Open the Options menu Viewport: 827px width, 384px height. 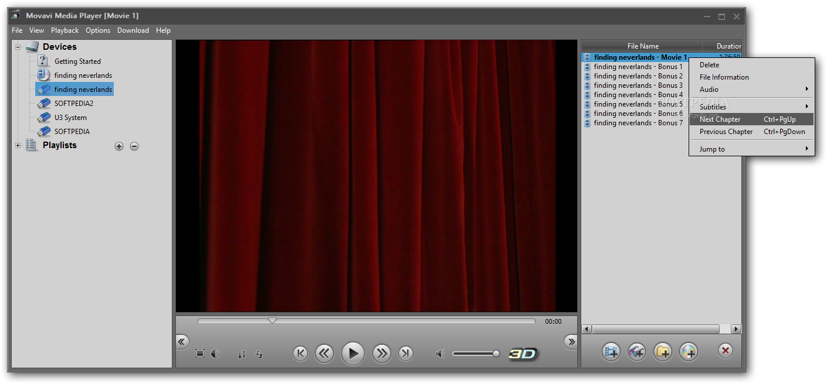tap(98, 30)
